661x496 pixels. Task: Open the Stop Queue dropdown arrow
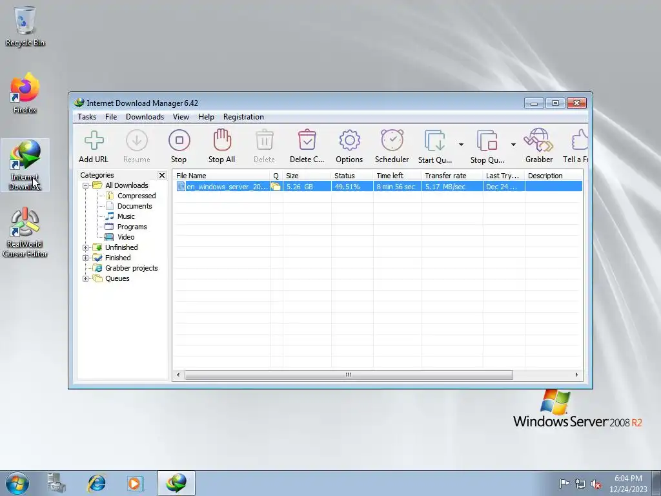point(513,145)
